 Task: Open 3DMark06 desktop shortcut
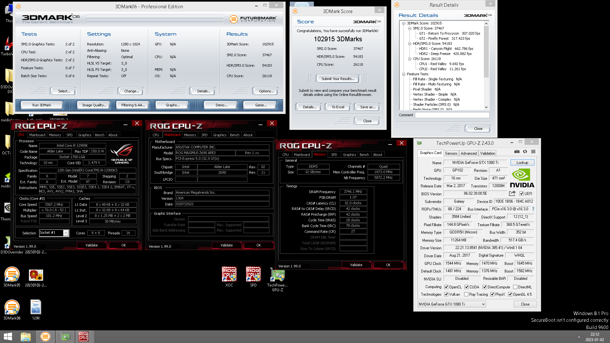tap(12, 307)
